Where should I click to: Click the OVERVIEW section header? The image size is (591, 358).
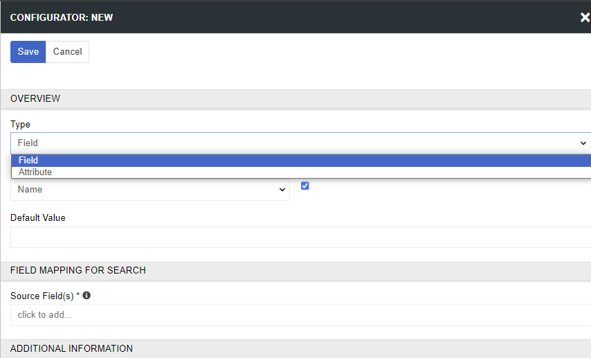pos(35,98)
